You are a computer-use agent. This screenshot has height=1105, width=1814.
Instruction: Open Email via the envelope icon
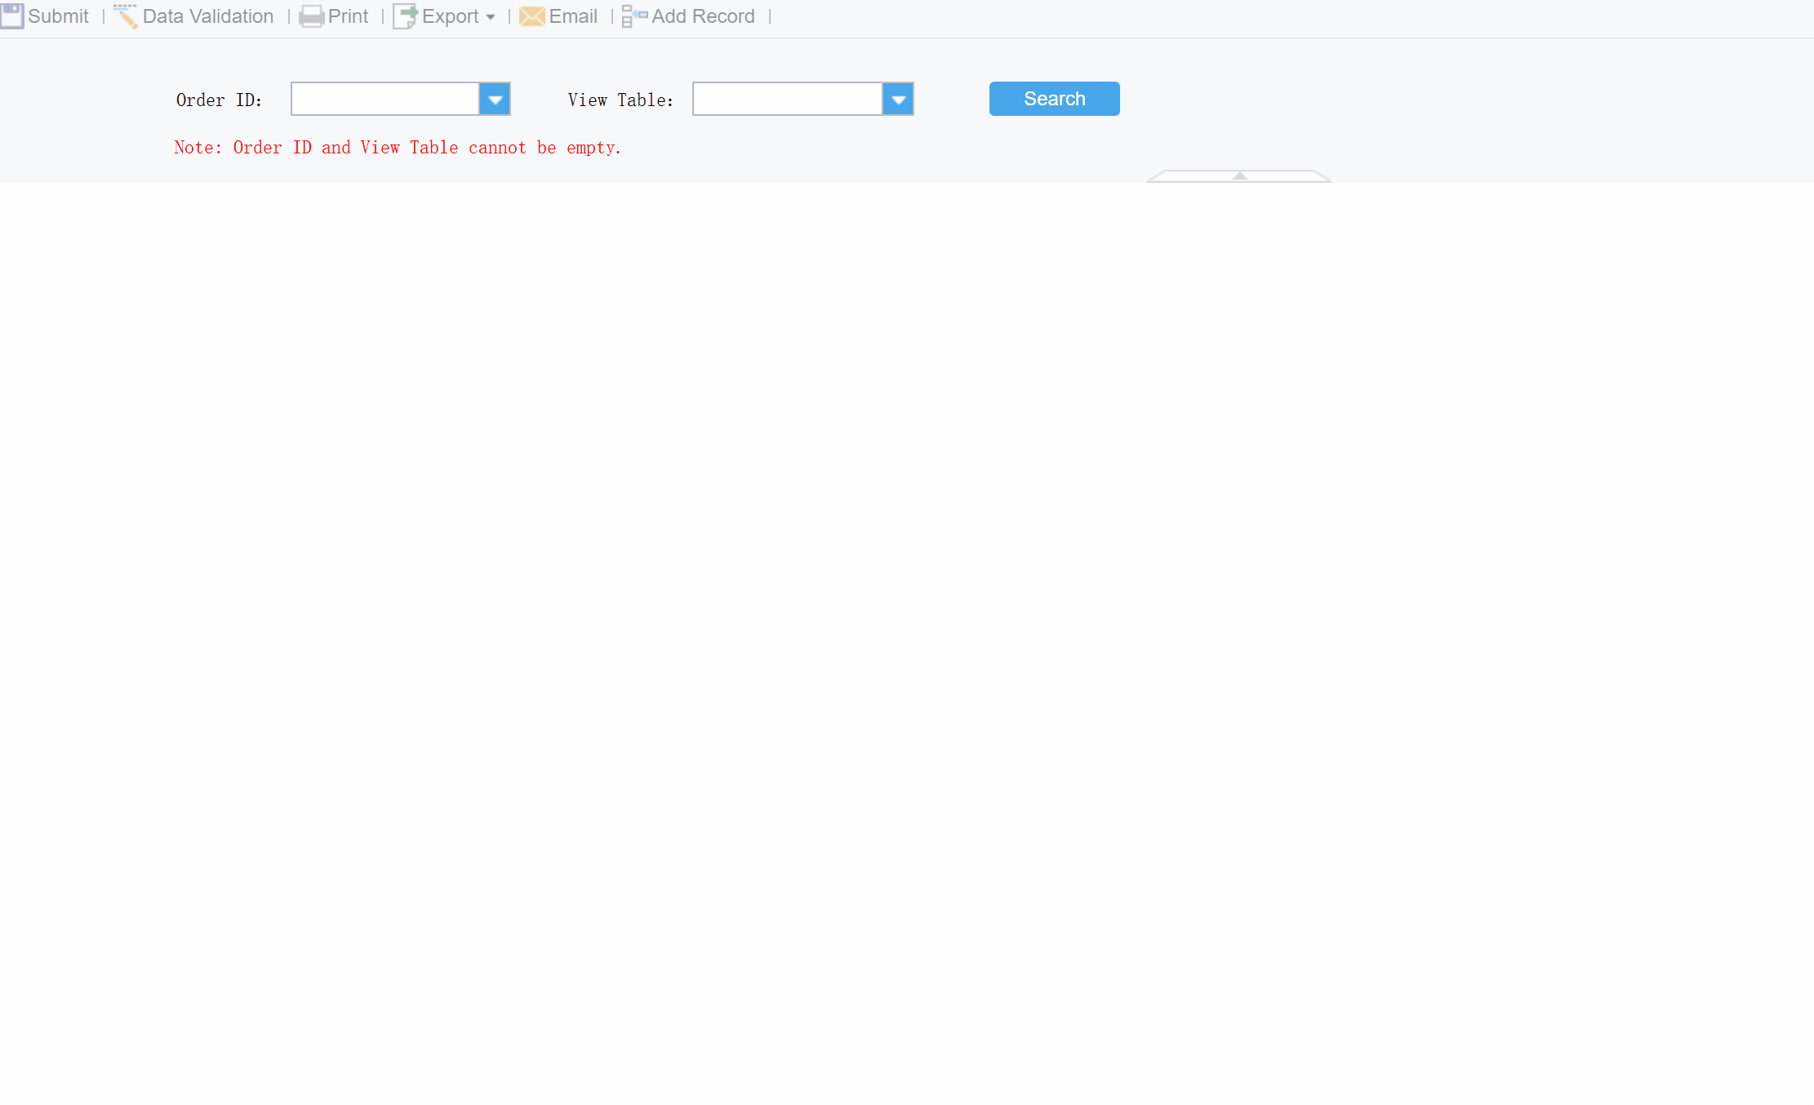pyautogui.click(x=531, y=16)
